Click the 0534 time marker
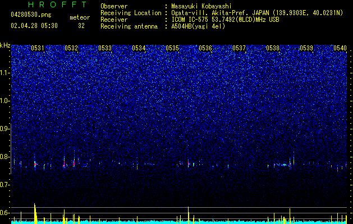353x224 pixels. (139, 48)
